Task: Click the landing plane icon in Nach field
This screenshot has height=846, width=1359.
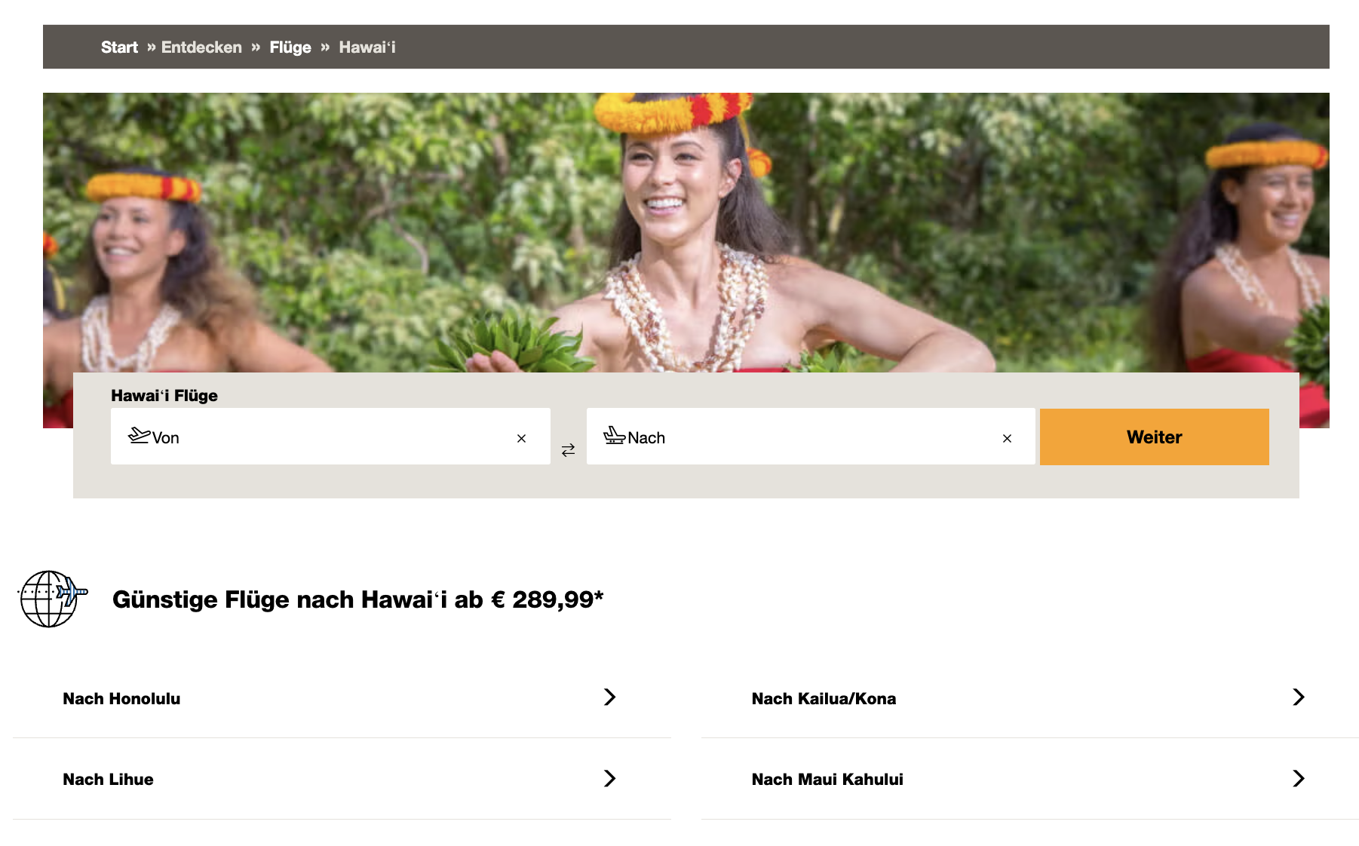Action: click(614, 435)
